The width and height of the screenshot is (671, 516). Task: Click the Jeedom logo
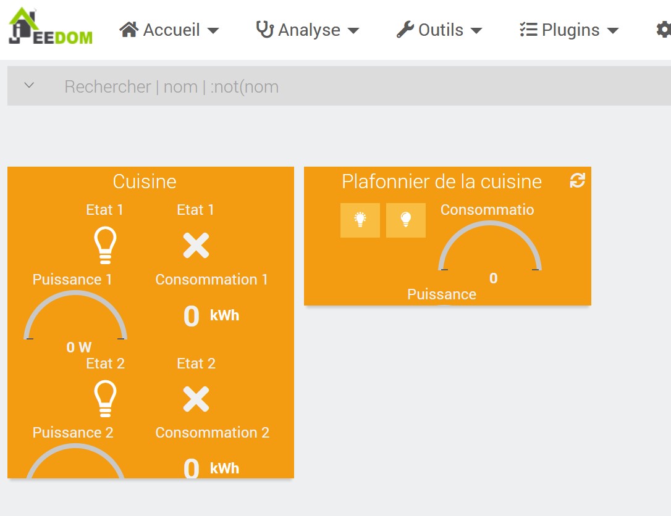tap(51, 27)
